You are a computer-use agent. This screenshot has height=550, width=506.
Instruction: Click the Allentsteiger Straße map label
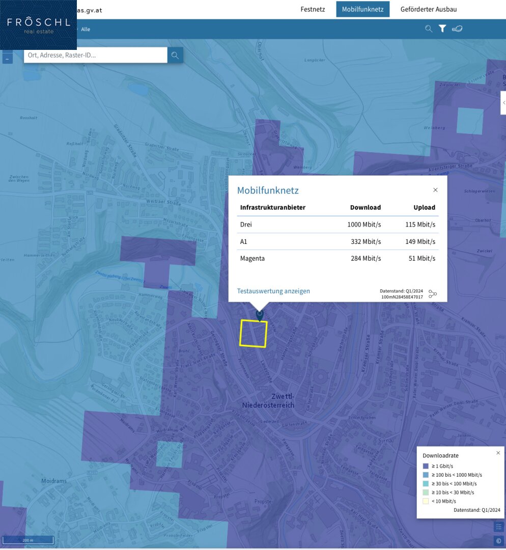pos(450,168)
